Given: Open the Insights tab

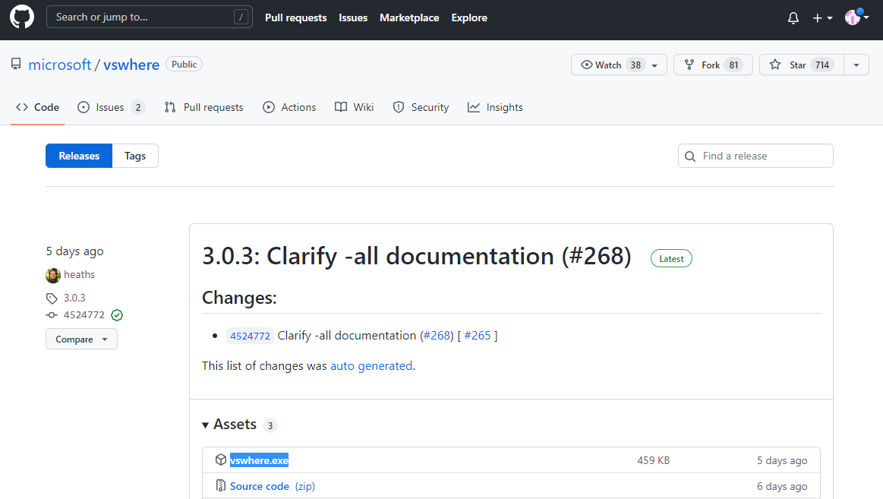Looking at the screenshot, I should pos(495,107).
